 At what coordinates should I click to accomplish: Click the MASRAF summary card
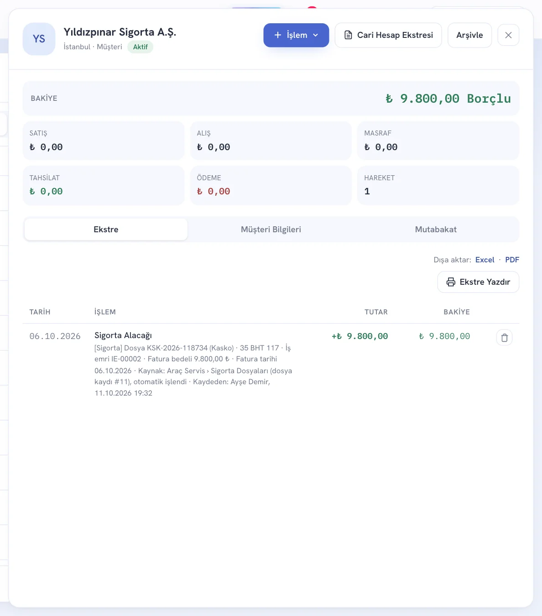pyautogui.click(x=438, y=141)
